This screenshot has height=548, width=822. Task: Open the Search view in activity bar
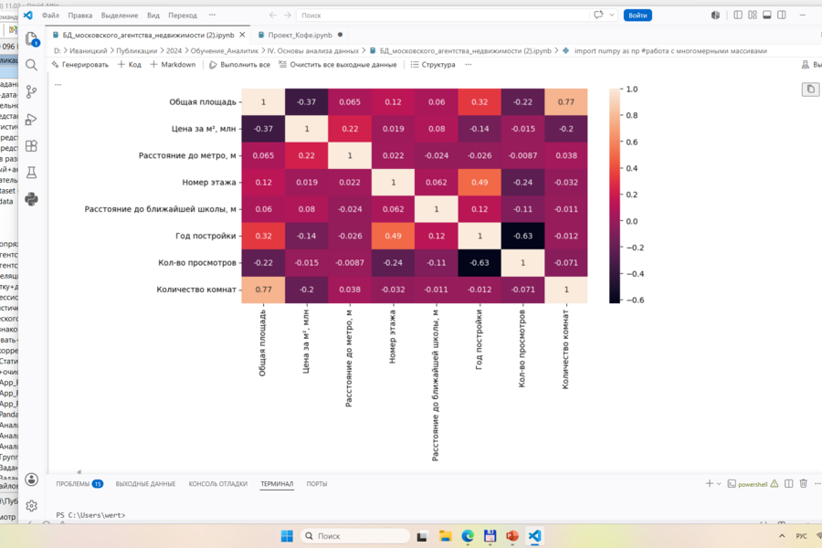coord(31,65)
